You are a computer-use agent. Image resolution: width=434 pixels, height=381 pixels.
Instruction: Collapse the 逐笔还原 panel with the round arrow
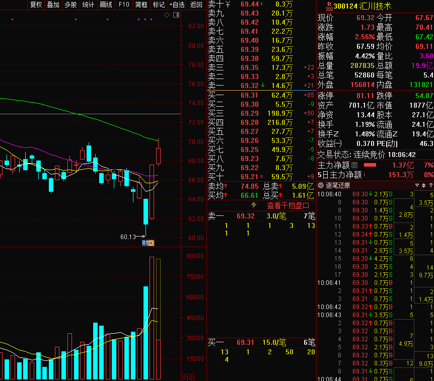coord(321,185)
